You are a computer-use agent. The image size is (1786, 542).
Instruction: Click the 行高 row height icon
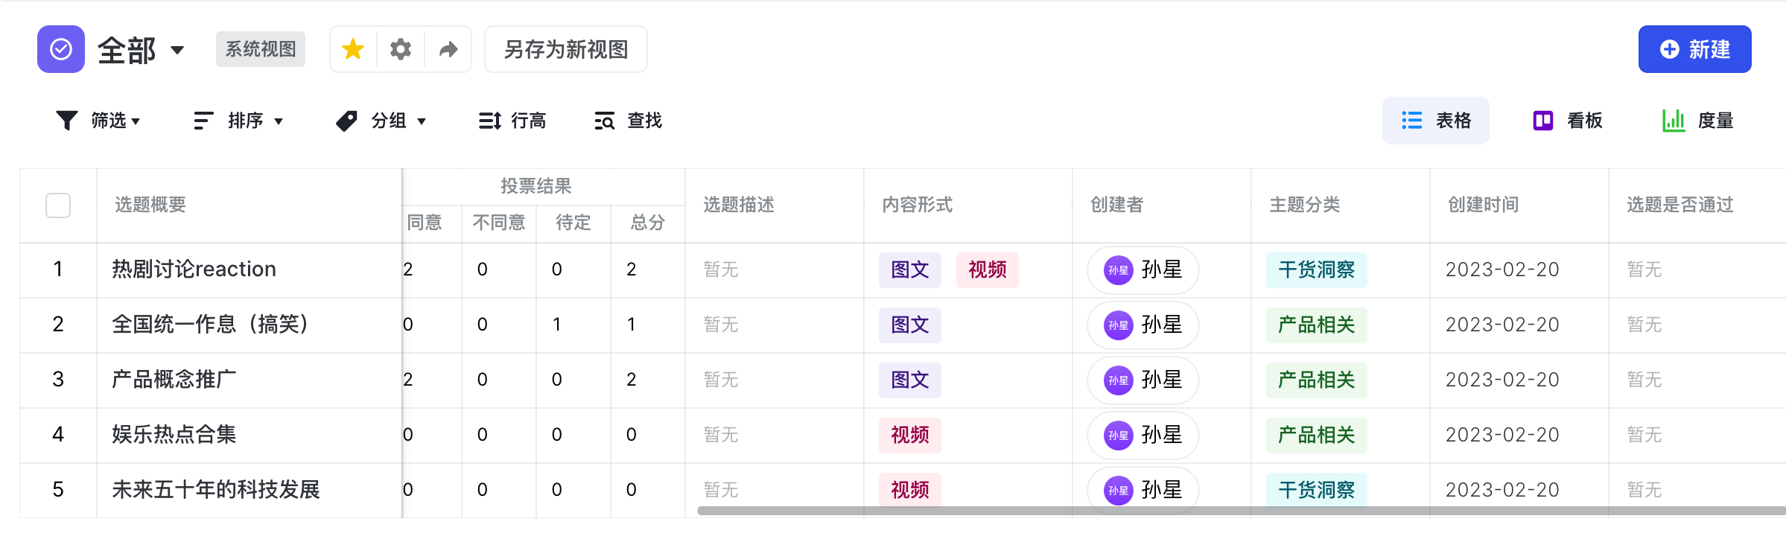click(x=489, y=121)
